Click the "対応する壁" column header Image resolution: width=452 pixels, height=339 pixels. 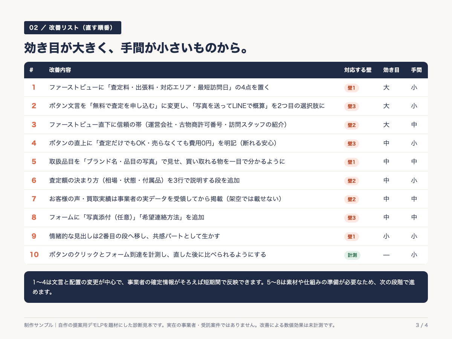[x=358, y=70]
